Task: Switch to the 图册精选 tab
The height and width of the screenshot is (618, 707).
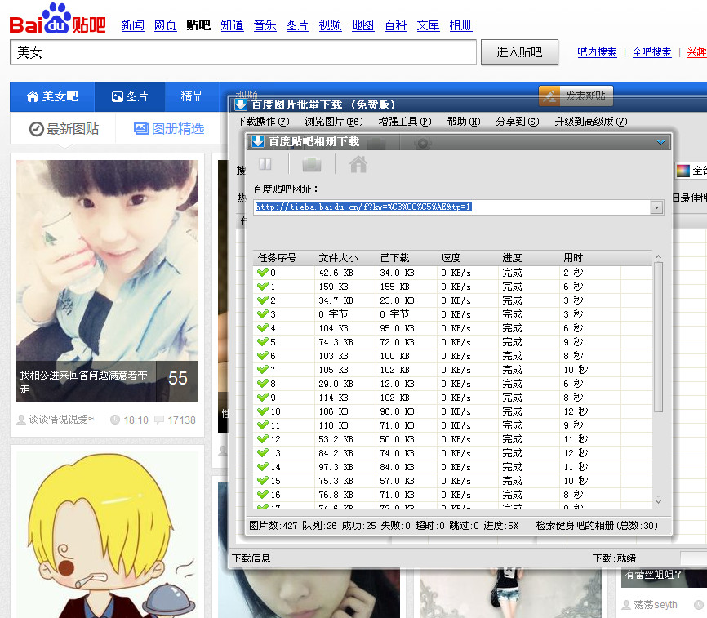Action: [169, 128]
